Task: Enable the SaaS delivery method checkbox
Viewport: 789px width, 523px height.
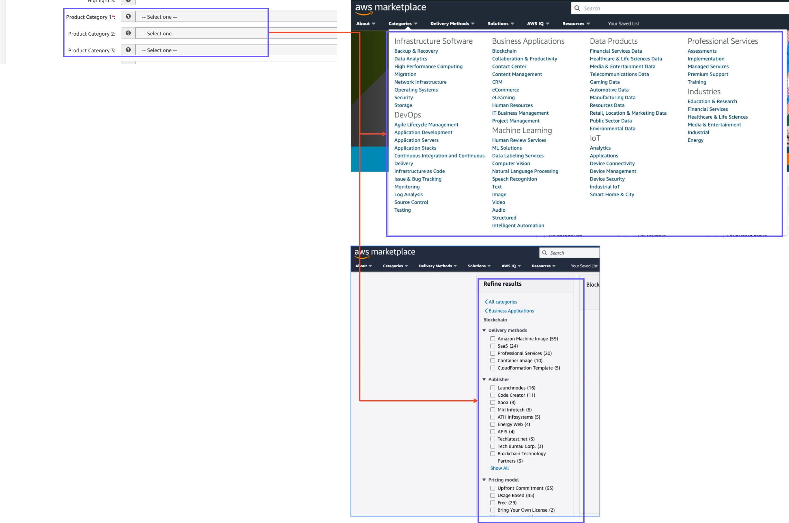Action: point(493,346)
